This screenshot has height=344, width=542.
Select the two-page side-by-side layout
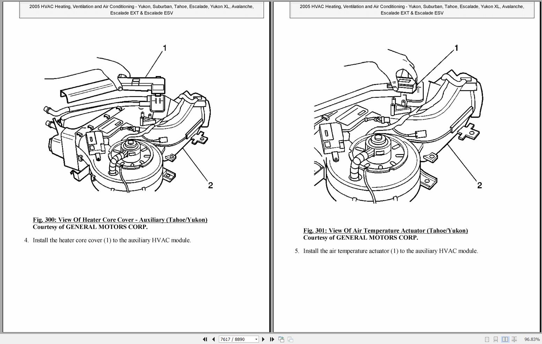[505, 339]
